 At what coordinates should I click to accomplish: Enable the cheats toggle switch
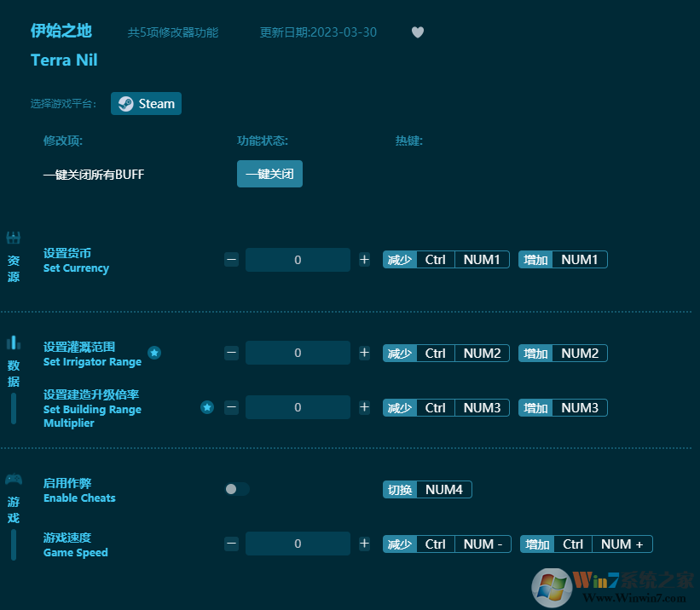pos(236,489)
